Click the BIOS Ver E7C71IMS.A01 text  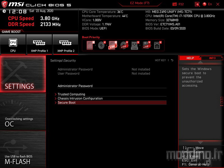pos(163,24)
